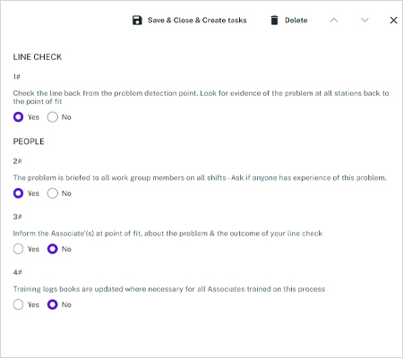Go to previous item with up chevron

coord(334,21)
